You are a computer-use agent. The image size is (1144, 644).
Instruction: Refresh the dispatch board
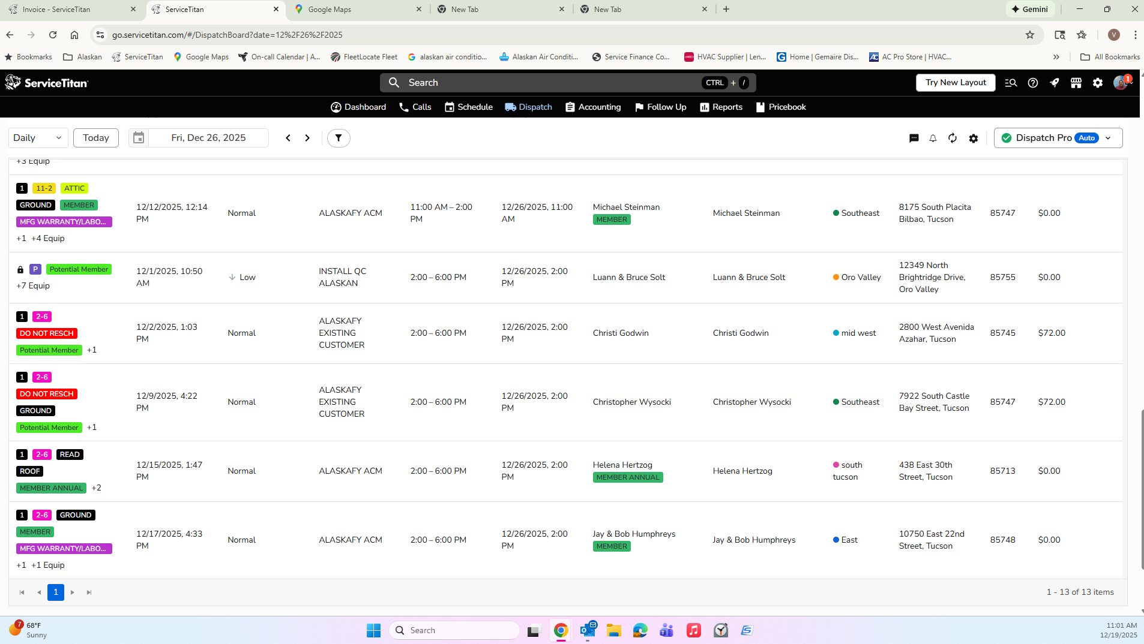(x=953, y=139)
